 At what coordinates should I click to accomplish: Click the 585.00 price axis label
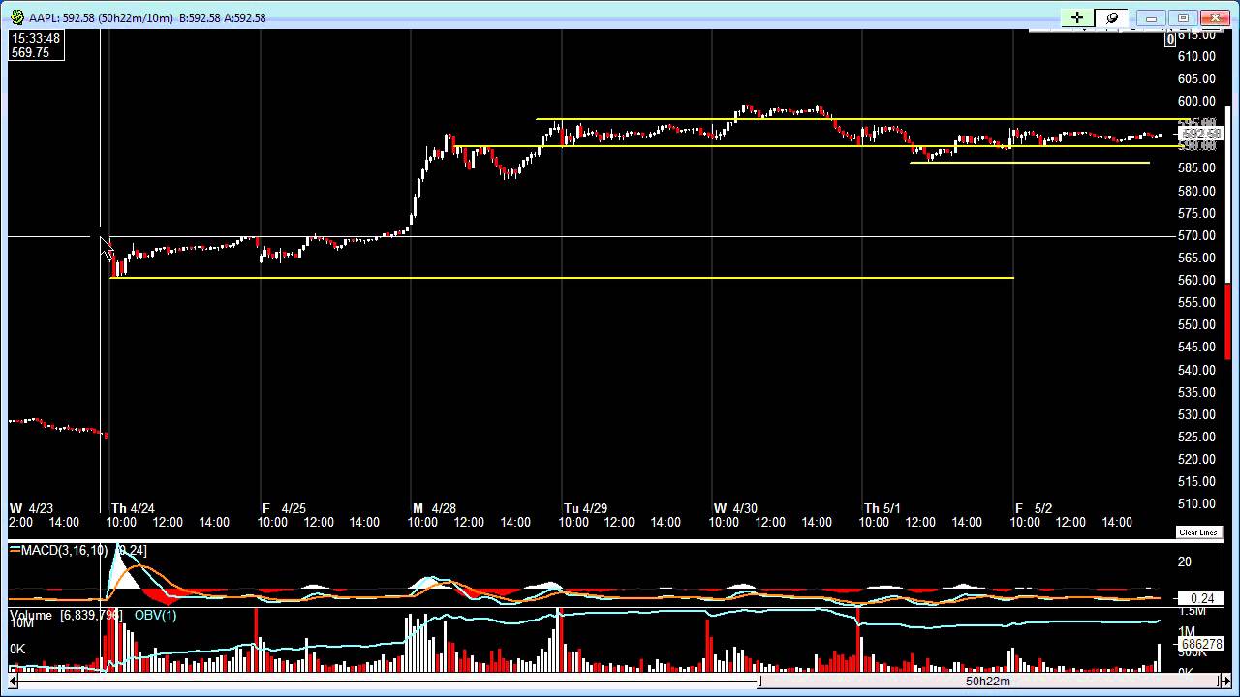coord(1196,167)
